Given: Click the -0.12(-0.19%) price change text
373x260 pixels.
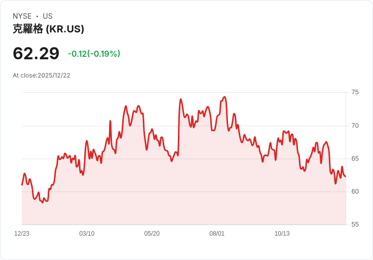Looking at the screenshot, I should [94, 54].
